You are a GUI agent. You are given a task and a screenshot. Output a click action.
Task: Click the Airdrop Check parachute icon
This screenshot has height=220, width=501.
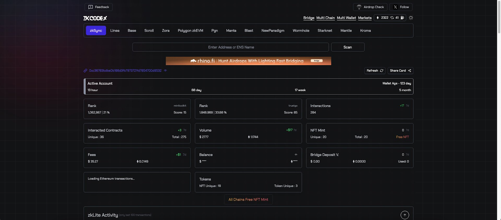click(359, 7)
